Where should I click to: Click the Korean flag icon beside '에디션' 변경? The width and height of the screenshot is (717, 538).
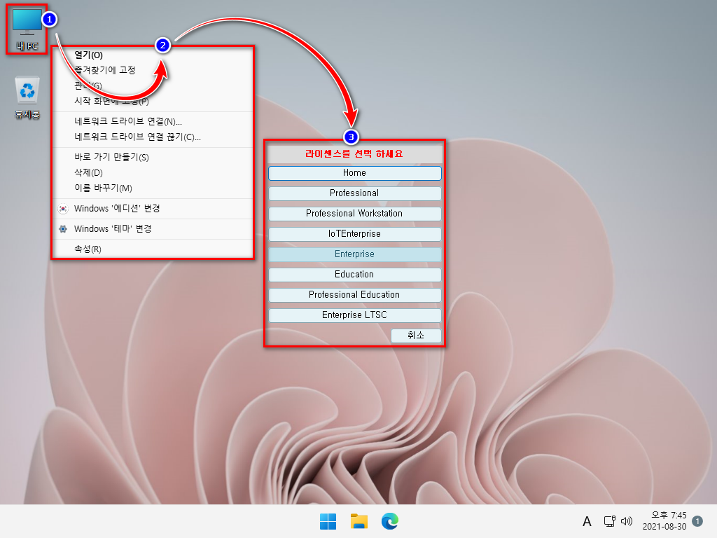coord(63,209)
